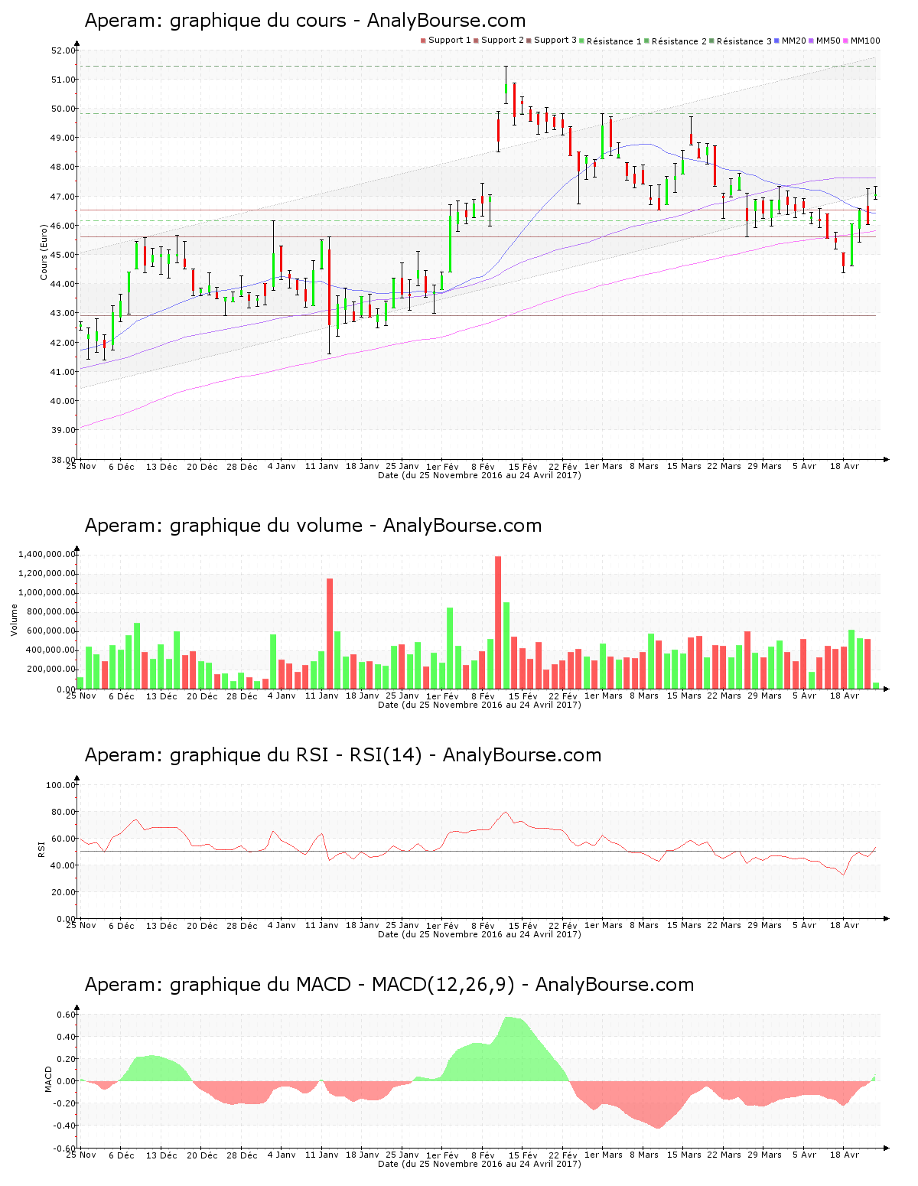Screen dimensions: 918x1186
Task: Click the 20.00 value on RSI axis
Action: (x=63, y=892)
